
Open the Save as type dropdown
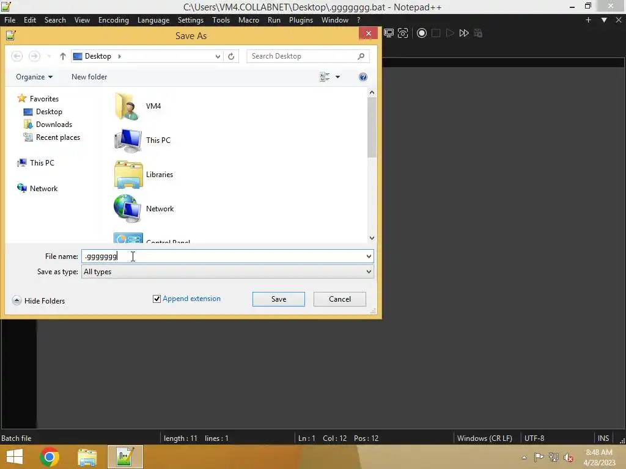(369, 272)
